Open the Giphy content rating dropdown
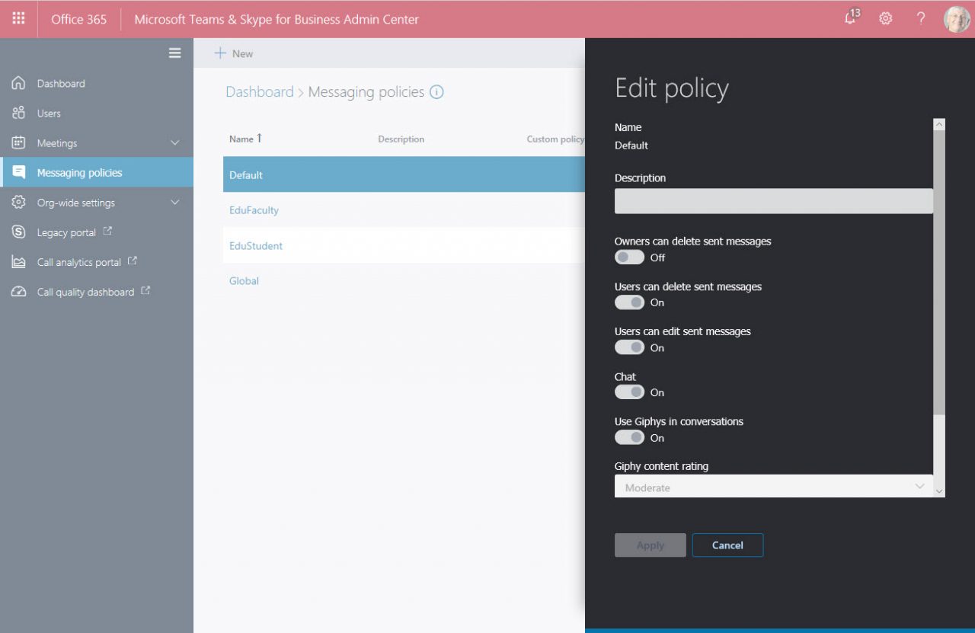 pos(773,486)
